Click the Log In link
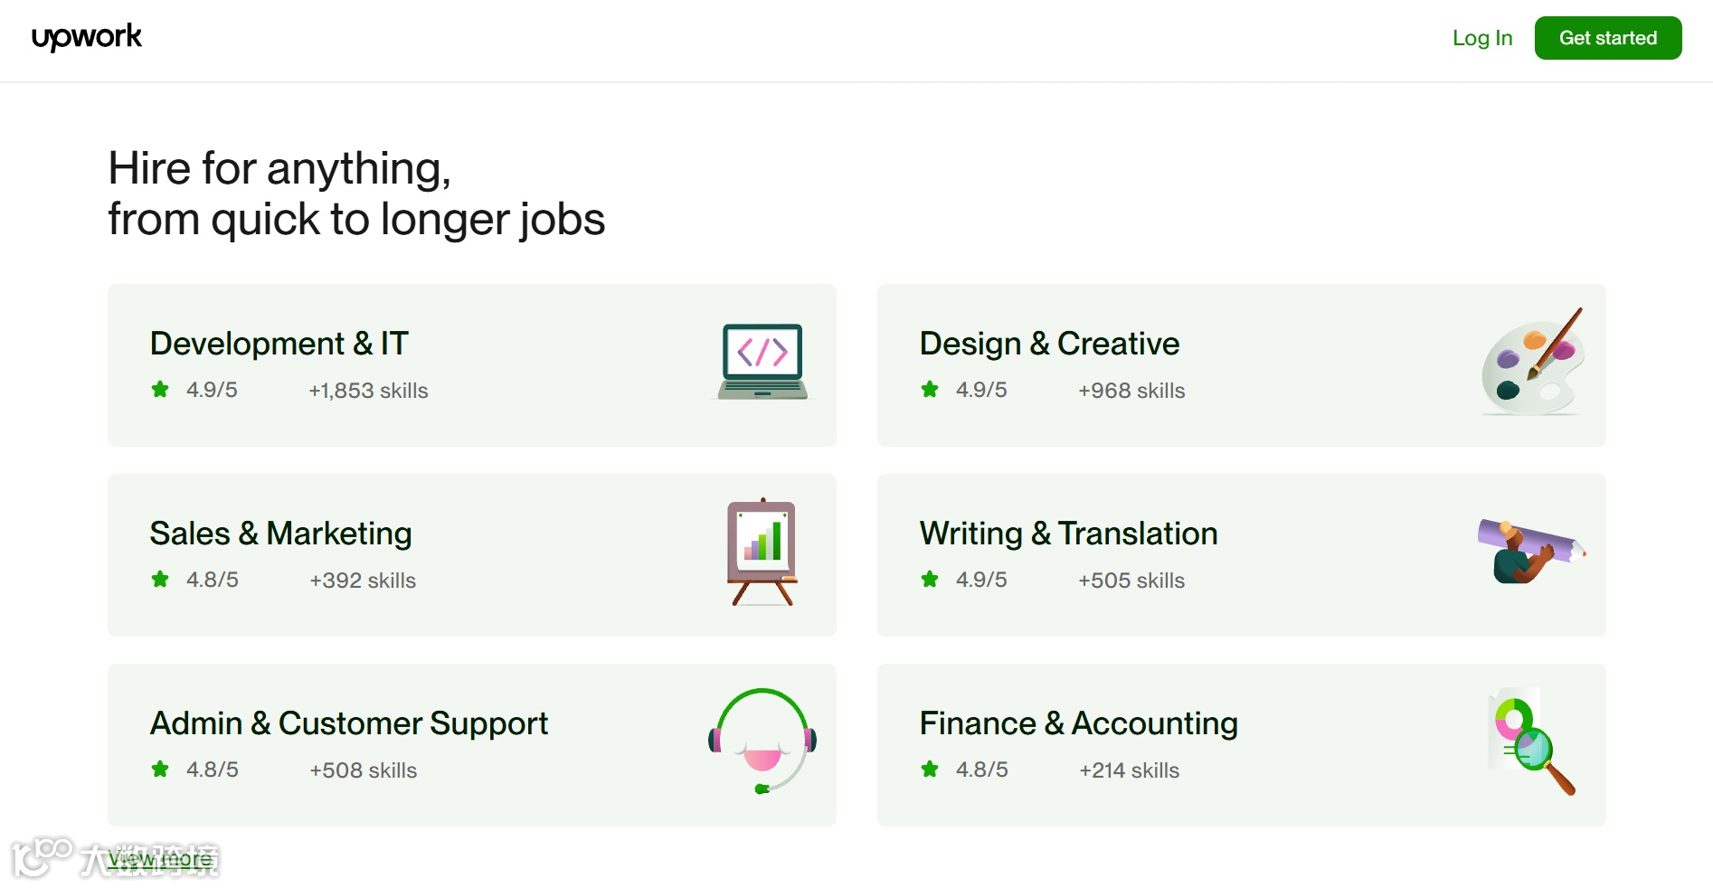 coord(1481,38)
